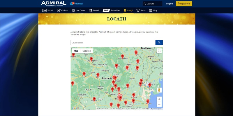Open the Promoții gift icon
Image resolution: width=233 pixels, height=116 pixels.
click(73, 3)
